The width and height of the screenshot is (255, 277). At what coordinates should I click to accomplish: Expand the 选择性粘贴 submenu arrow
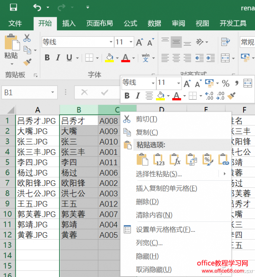point(224,174)
